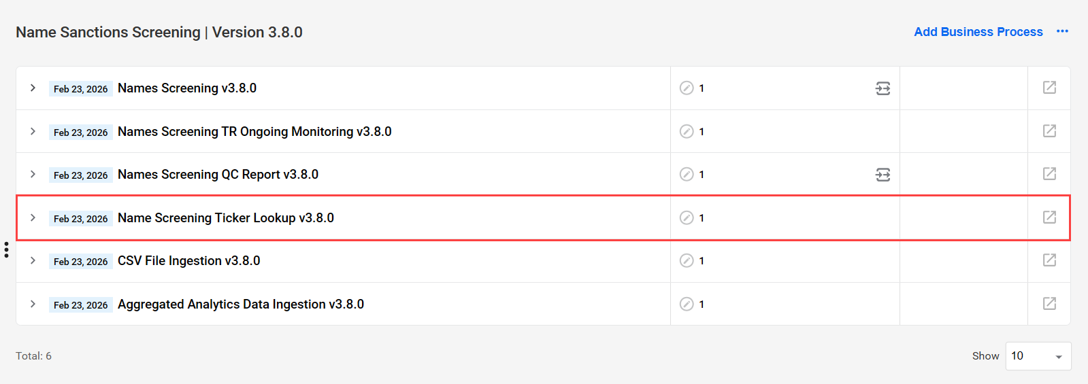Expand Name Screening Ticker Lookup row

coord(33,217)
